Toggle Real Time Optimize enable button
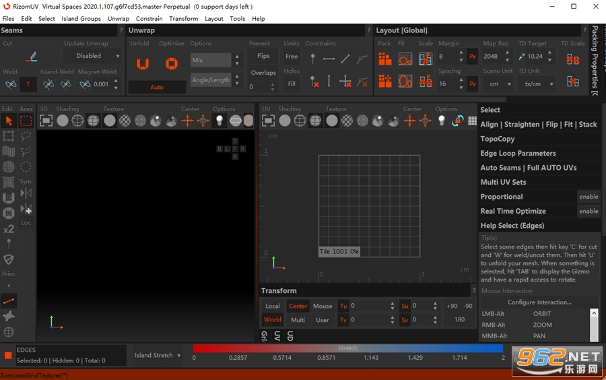 [588, 211]
